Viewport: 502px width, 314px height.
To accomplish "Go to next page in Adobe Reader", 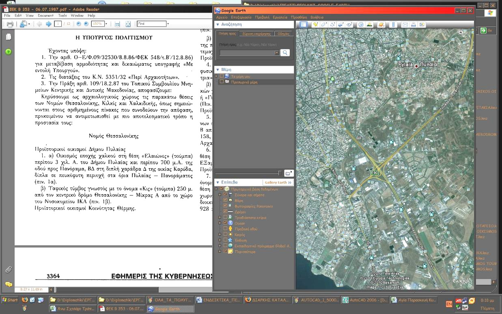I will point(48,24).
